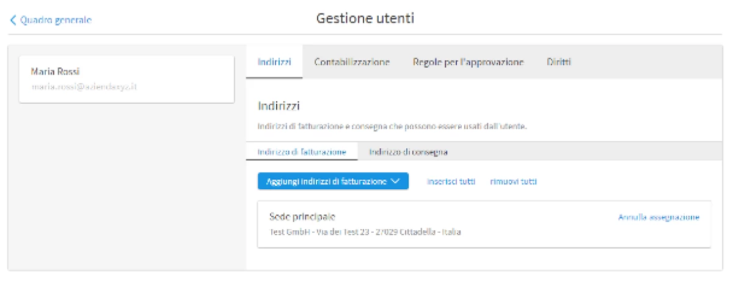The width and height of the screenshot is (733, 281).
Task: Click the back chevron arrow icon
Action: pos(13,20)
